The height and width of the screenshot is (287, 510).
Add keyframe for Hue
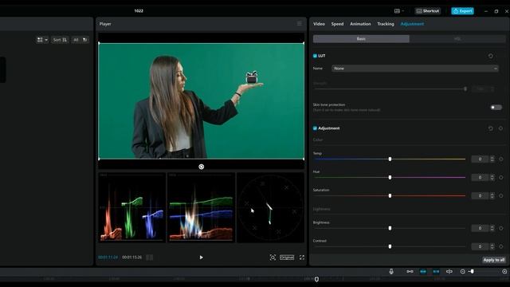point(501,177)
